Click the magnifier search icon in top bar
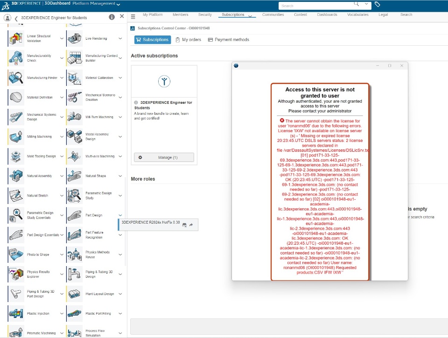Image resolution: width=448 pixels, height=338 pixels. tap(356, 4)
